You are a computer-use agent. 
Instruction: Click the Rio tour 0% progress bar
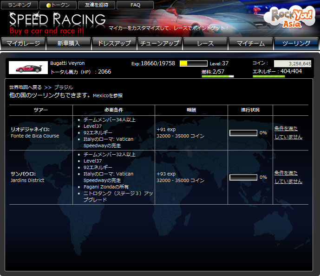[243, 133]
